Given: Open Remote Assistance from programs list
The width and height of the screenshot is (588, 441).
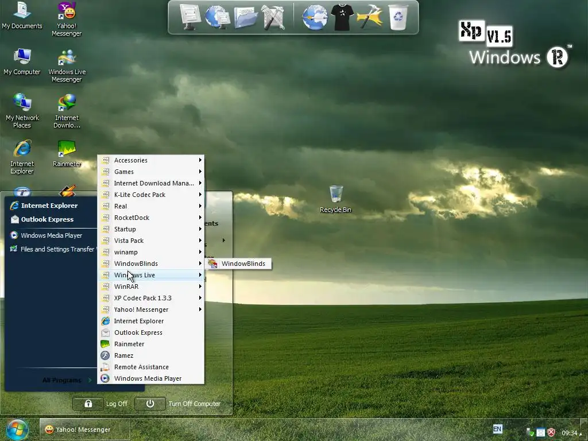Looking at the screenshot, I should (x=151, y=367).
